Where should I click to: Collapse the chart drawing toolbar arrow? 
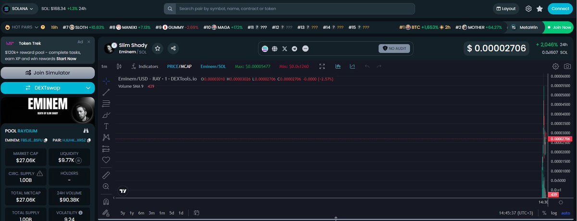[x=114, y=197]
